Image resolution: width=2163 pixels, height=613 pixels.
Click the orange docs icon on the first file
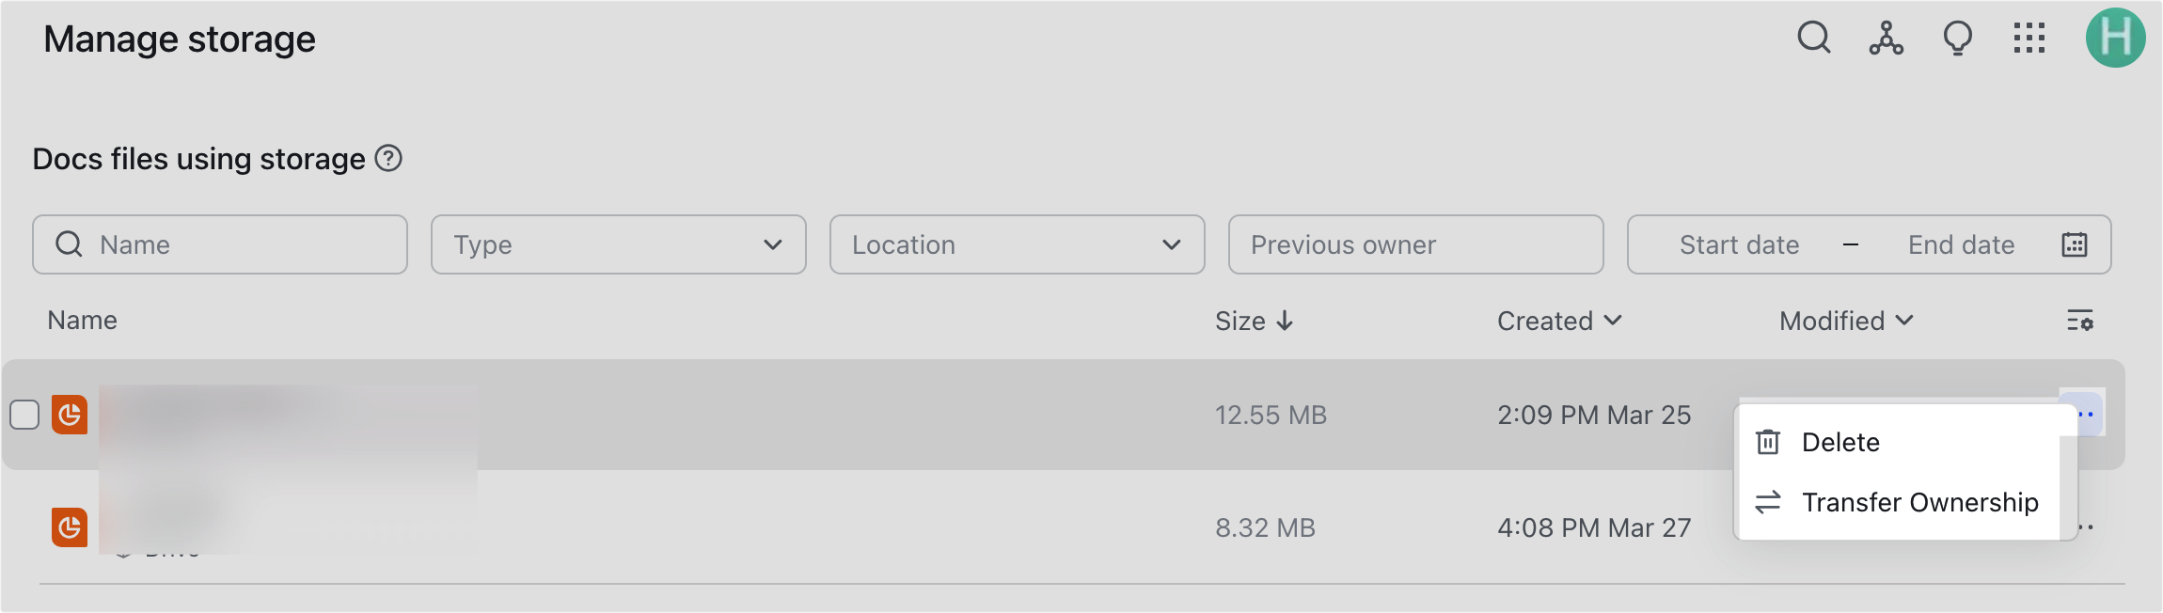tap(70, 415)
